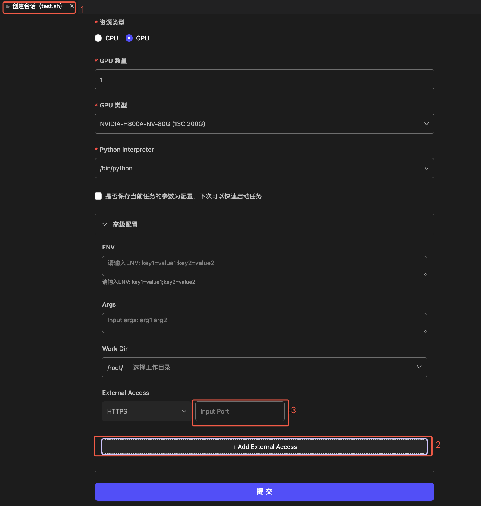Click the Input Port field
Viewport: 481px width, 506px height.
tap(240, 411)
